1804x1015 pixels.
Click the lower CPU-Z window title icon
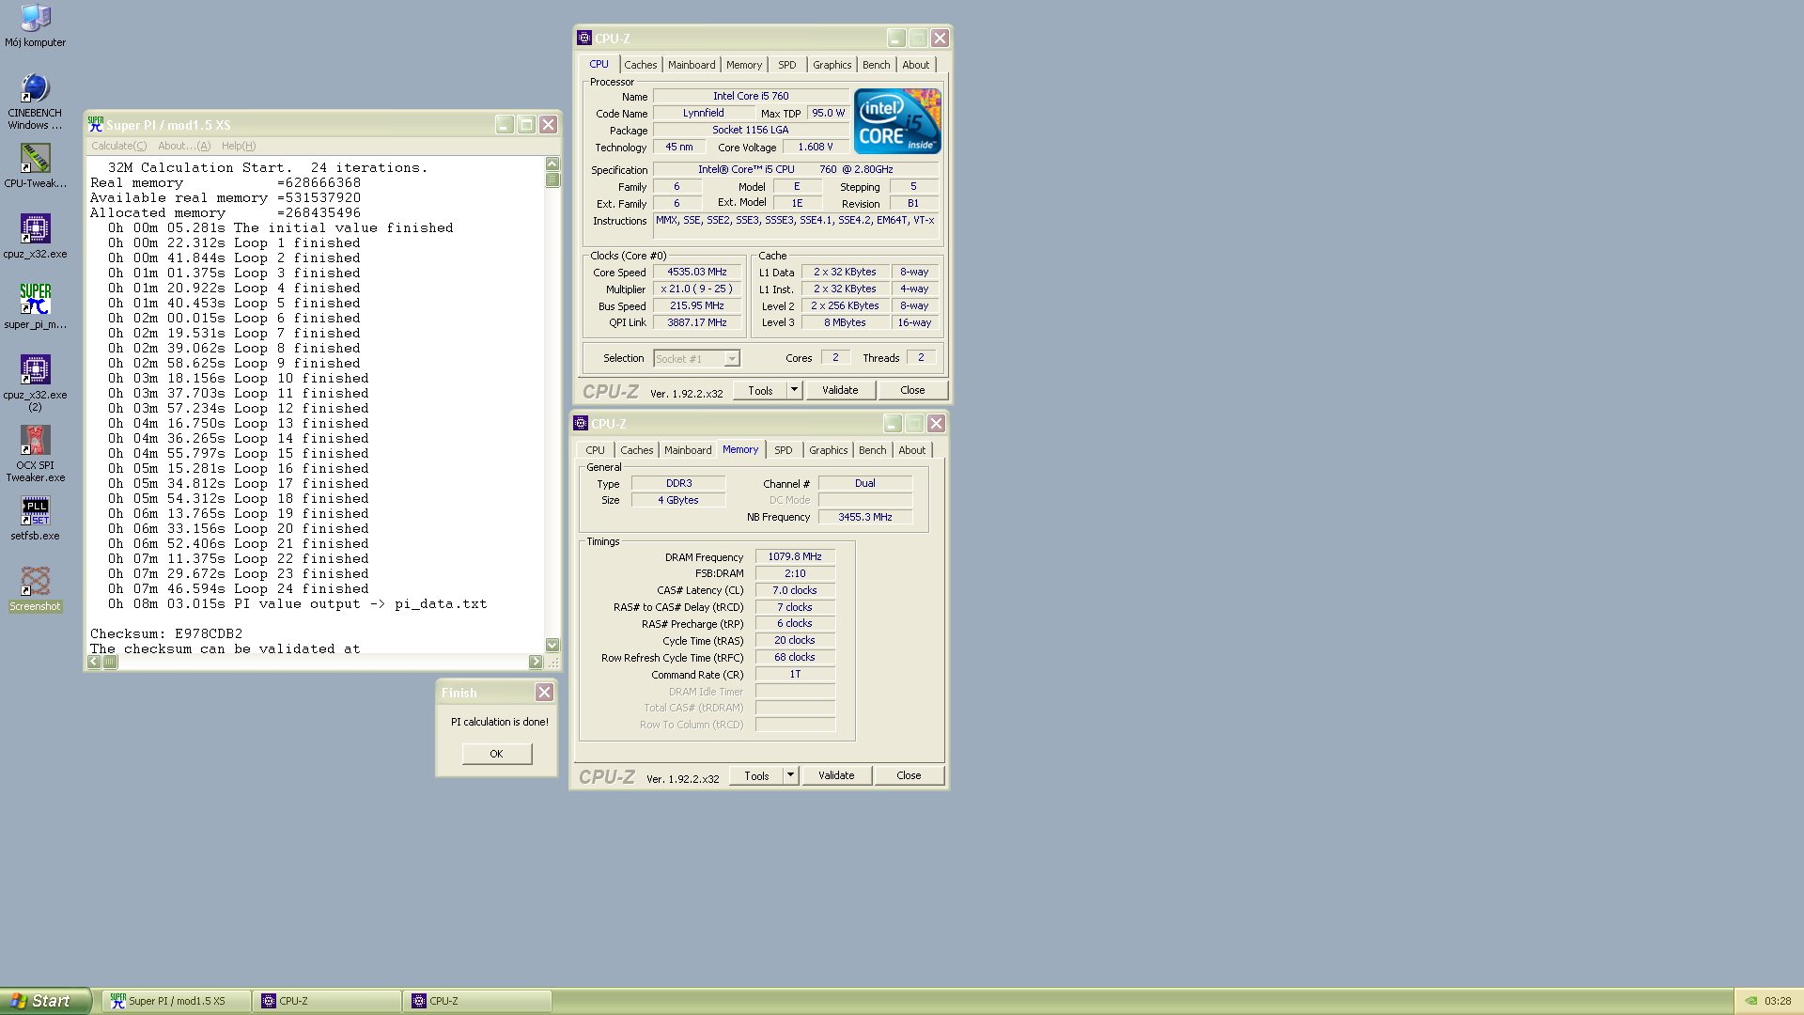pos(580,423)
